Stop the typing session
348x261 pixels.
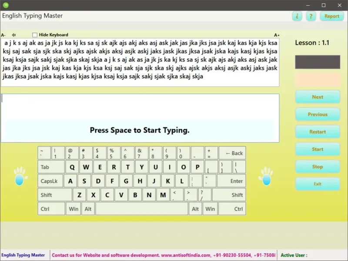click(318, 167)
